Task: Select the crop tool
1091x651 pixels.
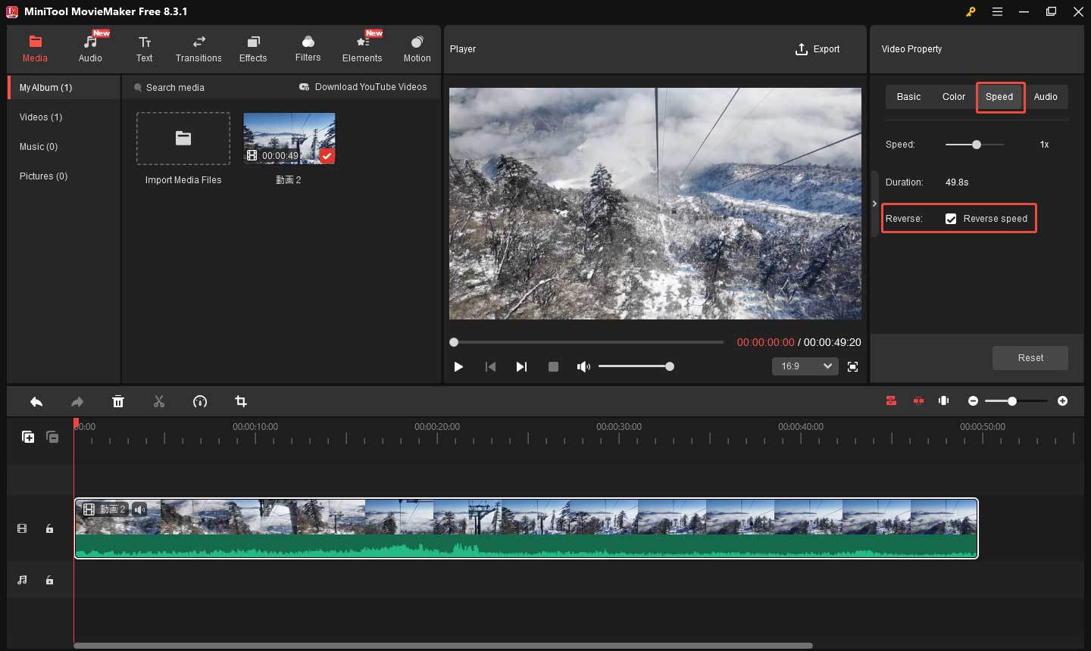Action: click(x=241, y=402)
